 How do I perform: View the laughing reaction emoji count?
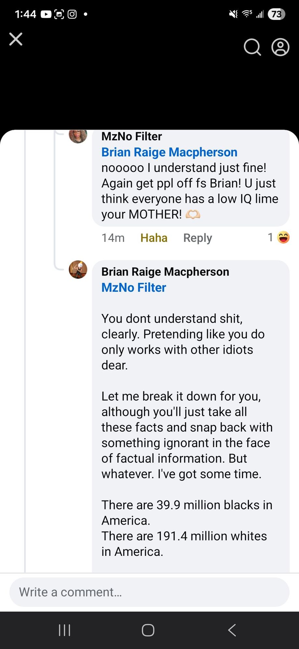point(279,237)
